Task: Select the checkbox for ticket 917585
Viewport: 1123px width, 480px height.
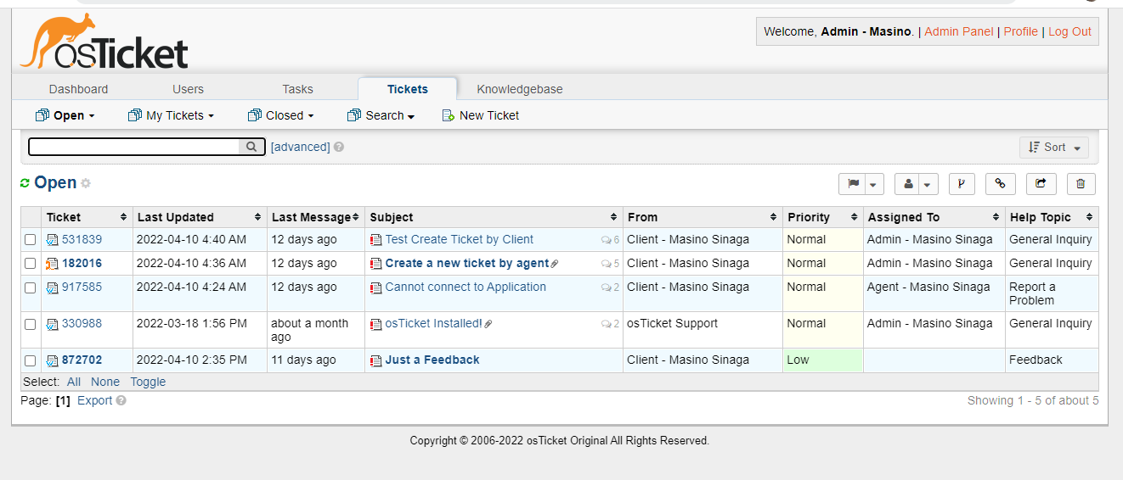Action: (x=31, y=287)
